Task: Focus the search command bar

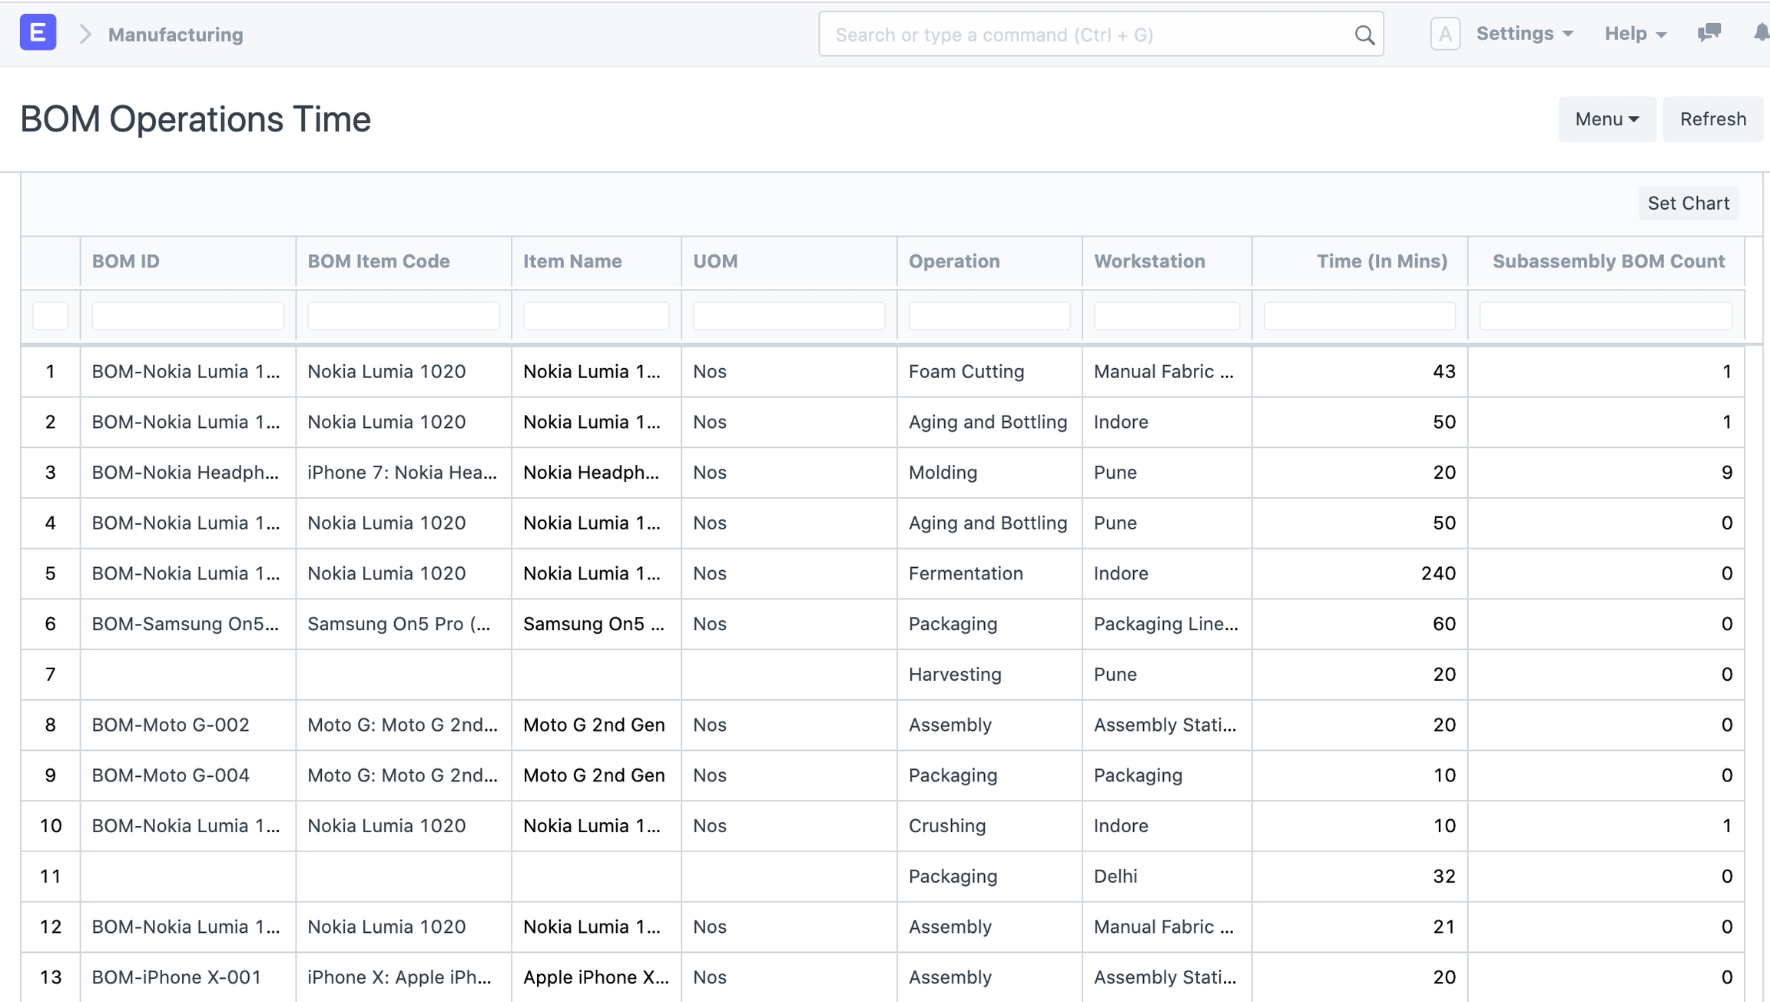Action: (1091, 35)
